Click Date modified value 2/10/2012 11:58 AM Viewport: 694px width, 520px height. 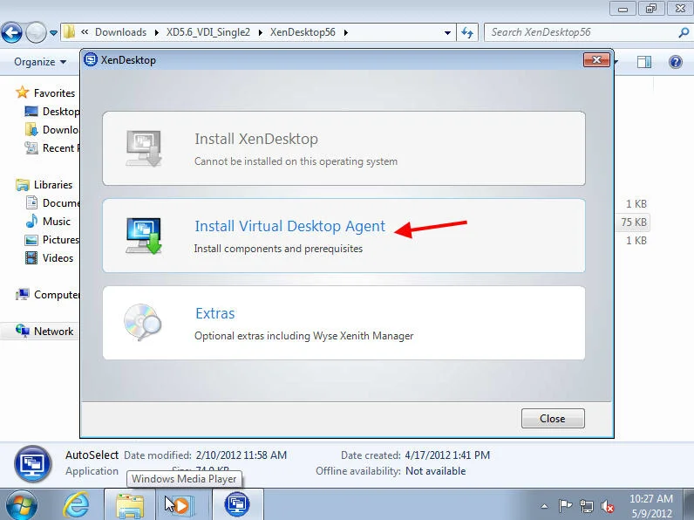tap(242, 455)
